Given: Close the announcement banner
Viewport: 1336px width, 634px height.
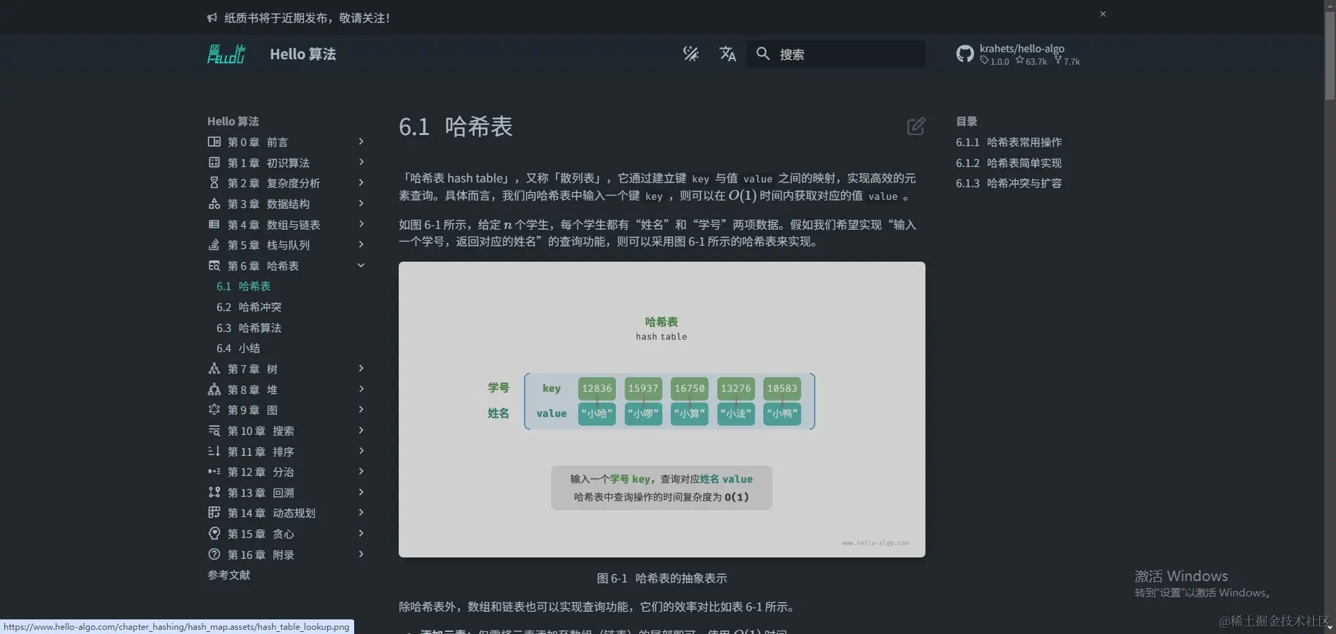Looking at the screenshot, I should 1103,14.
